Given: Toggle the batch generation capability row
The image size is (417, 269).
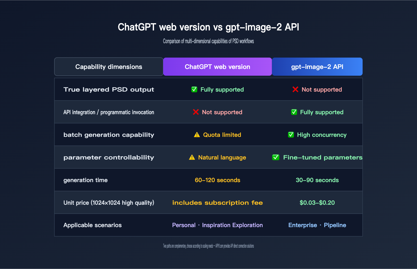Looking at the screenshot, I should [x=109, y=135].
